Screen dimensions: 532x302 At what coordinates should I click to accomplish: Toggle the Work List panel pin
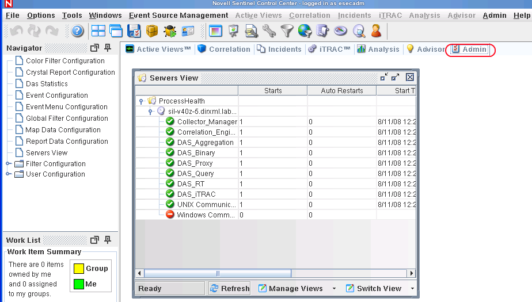point(108,240)
